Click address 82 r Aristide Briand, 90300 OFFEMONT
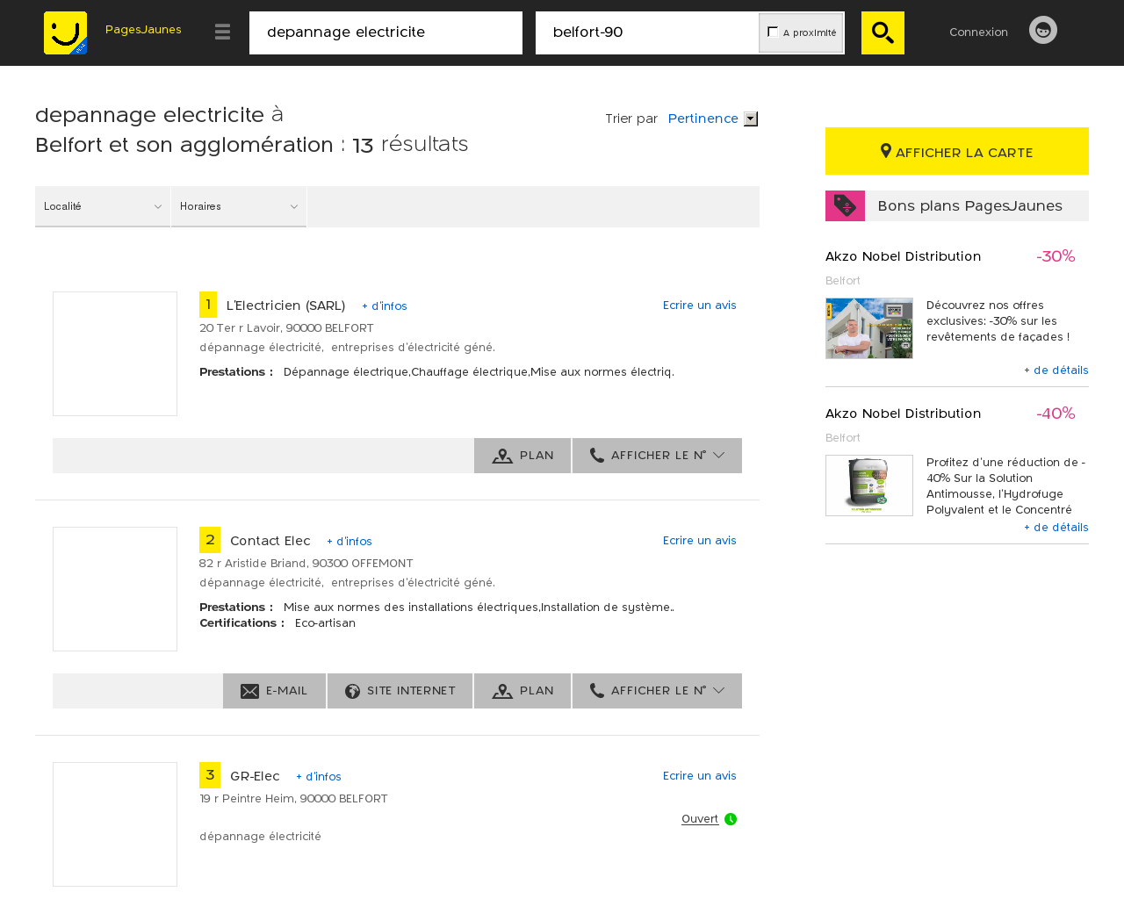This screenshot has height=899, width=1124. [306, 564]
